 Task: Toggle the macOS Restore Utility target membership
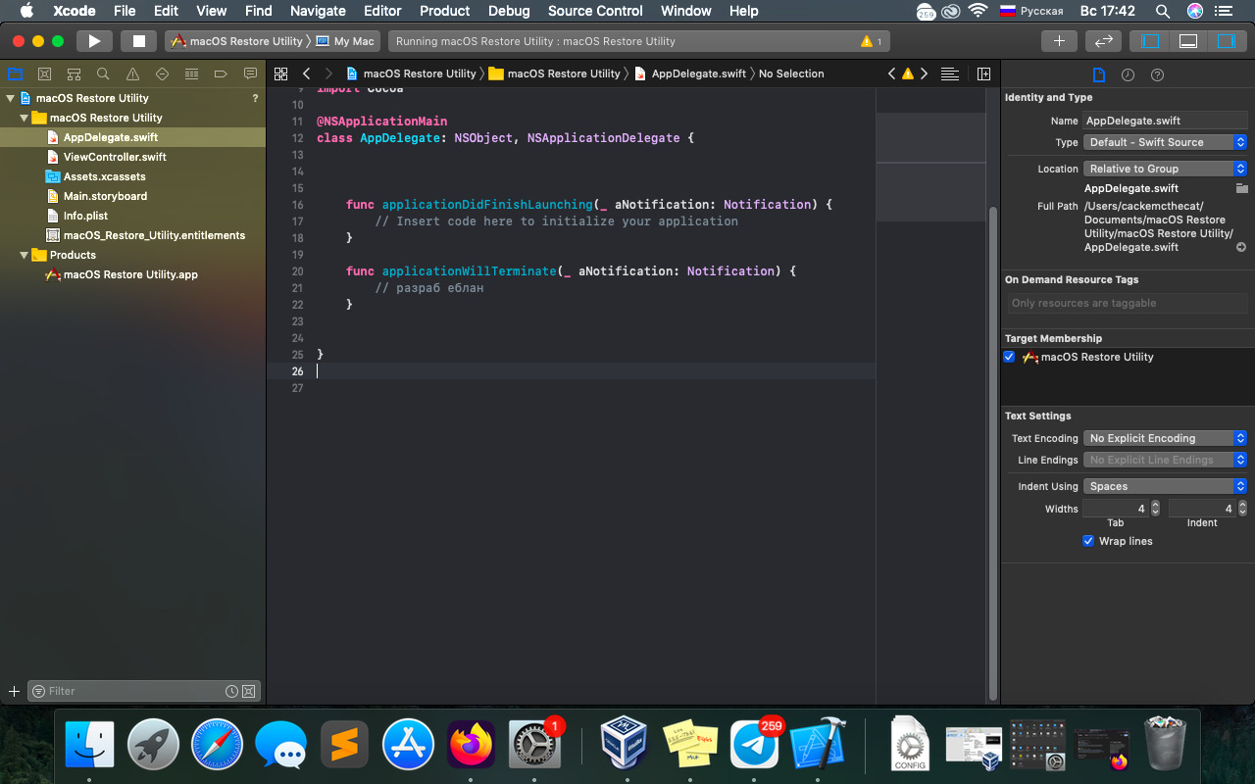(1009, 357)
